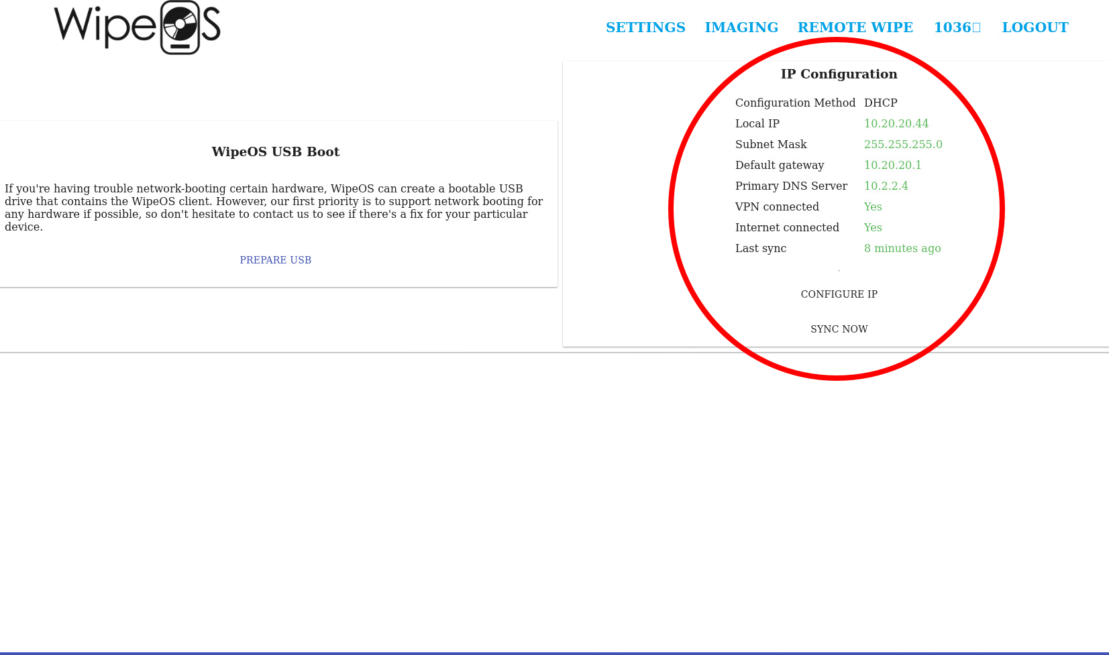Select Primary DNS Server value 10.2.2.4
Screen dimensions: 1109x655
coord(886,186)
